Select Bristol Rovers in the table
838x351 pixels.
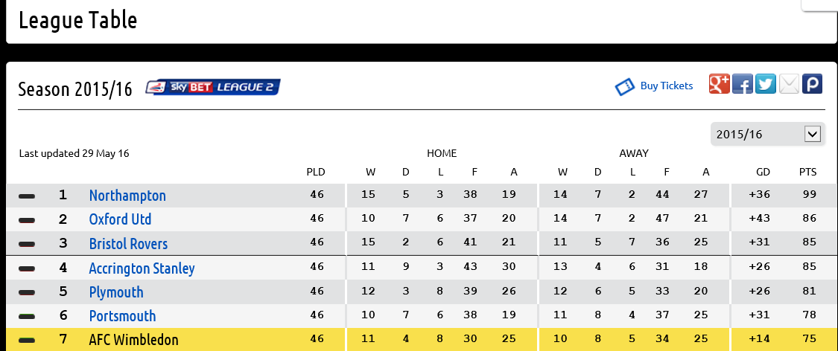128,244
